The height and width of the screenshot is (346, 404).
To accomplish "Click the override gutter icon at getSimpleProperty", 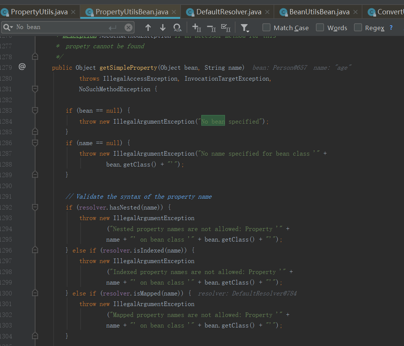I will [x=22, y=67].
